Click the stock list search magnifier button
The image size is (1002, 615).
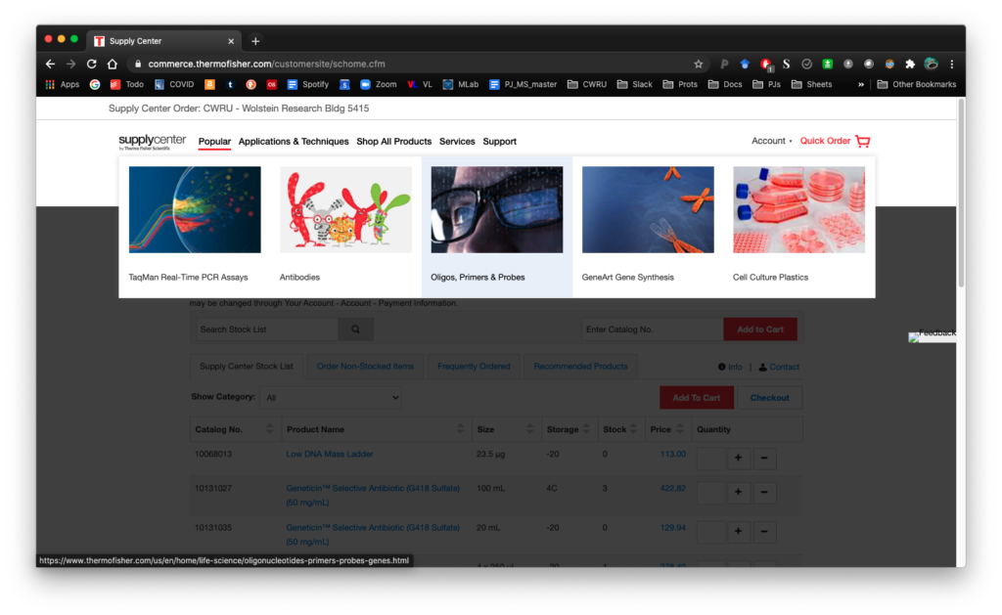[356, 329]
